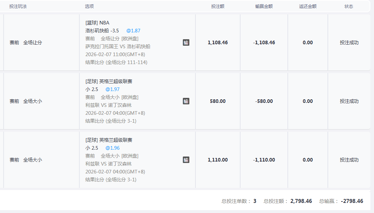The image size is (374, 213).
Task: Select the @1.97 odds value
Action: tap(112, 89)
